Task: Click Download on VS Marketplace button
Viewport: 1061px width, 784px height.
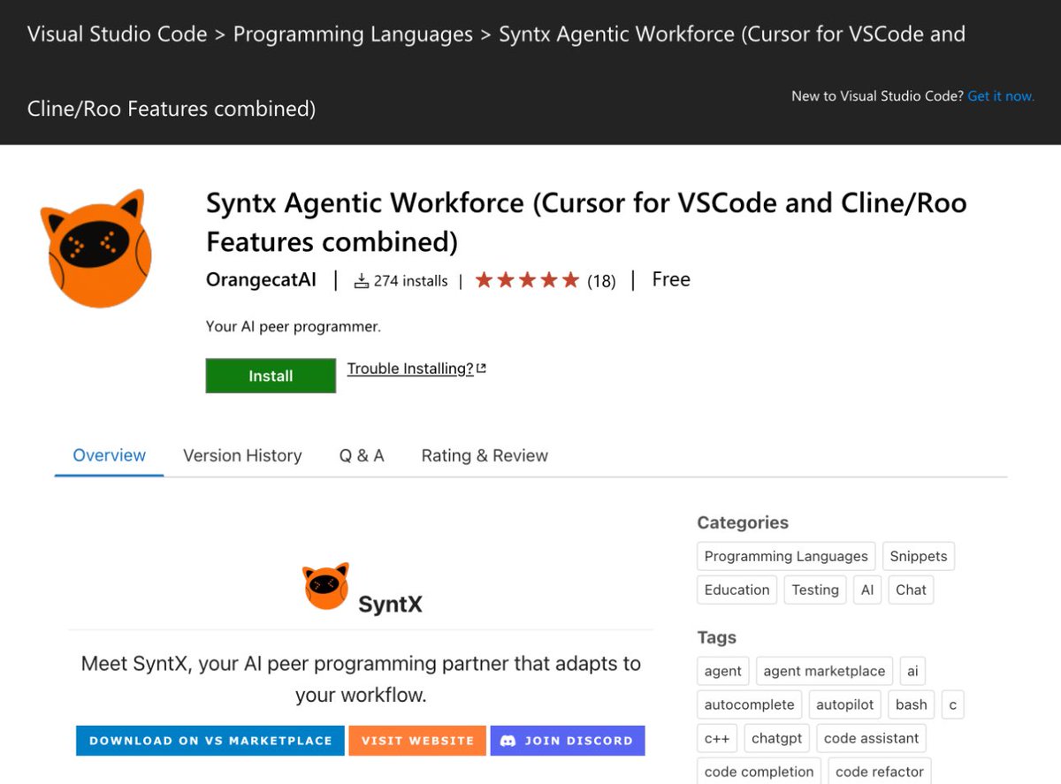Action: click(210, 741)
